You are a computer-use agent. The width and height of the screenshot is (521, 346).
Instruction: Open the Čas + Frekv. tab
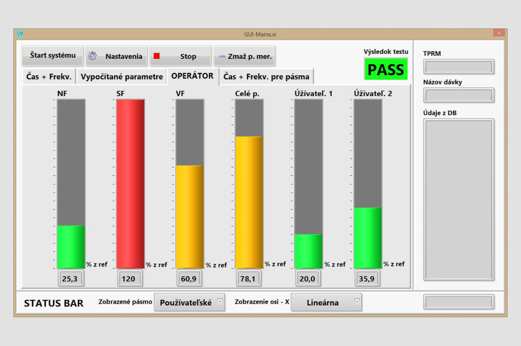[x=49, y=76]
